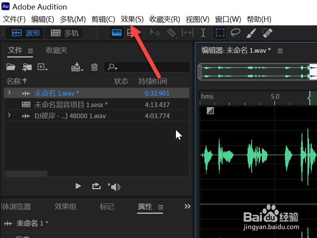The width and height of the screenshot is (317, 238).
Task: Sort files by 持续时间 column
Action: tap(153, 81)
